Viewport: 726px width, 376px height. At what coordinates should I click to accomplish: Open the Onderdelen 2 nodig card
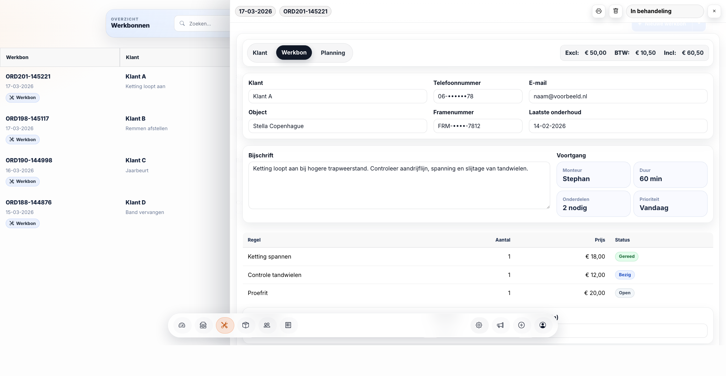[x=593, y=204]
